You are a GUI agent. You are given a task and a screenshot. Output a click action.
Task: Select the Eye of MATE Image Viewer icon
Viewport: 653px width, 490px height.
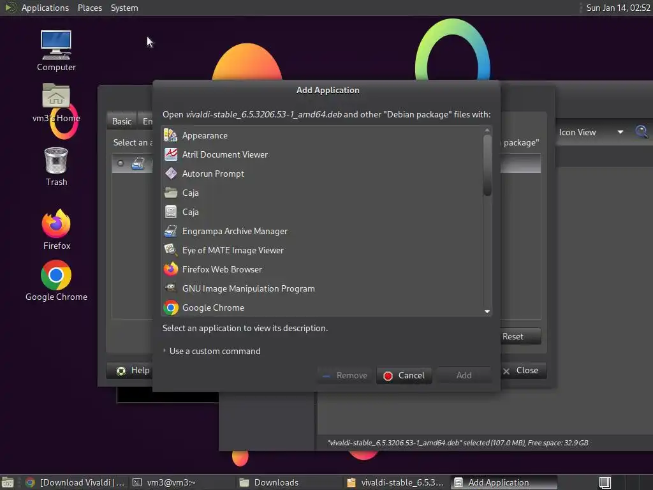click(171, 250)
